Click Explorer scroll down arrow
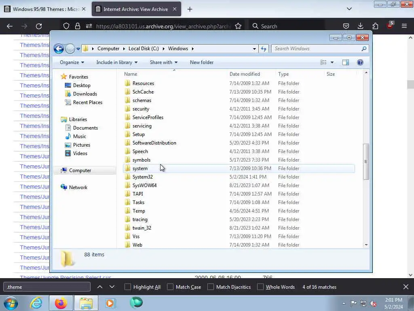Screen dimensions: 414x311 pos(366,245)
